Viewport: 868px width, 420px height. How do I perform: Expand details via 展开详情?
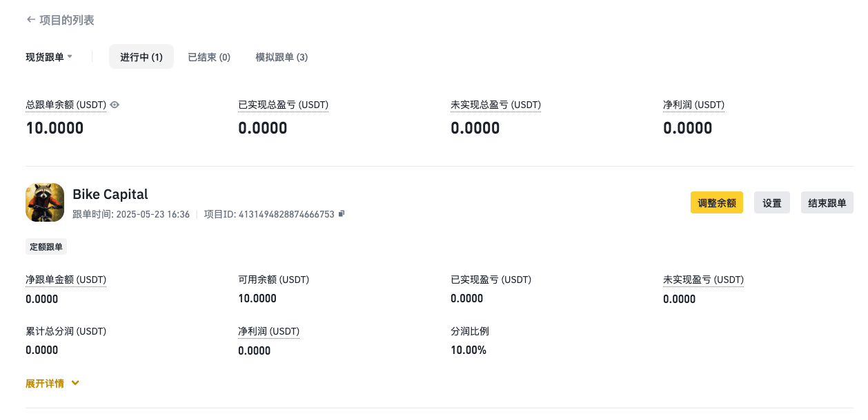coord(52,384)
